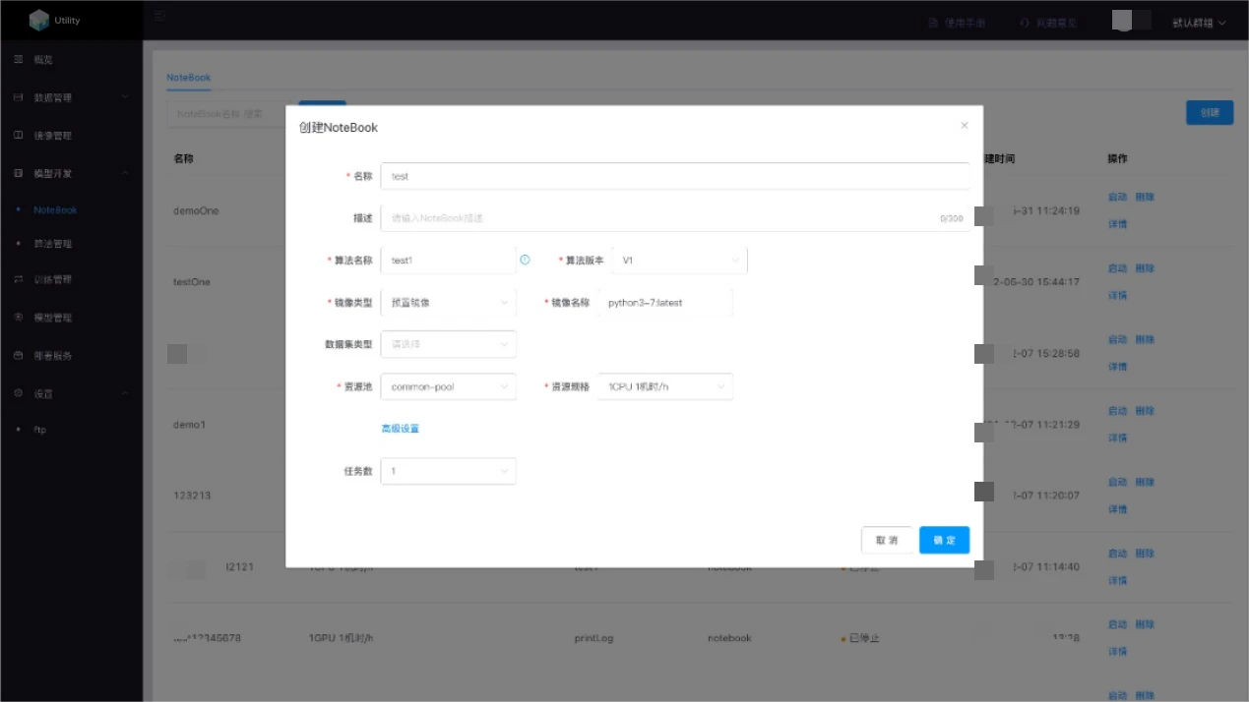The width and height of the screenshot is (1249, 702).
Task: Click the 镜像管理 icon in sidebar
Action: pos(18,136)
